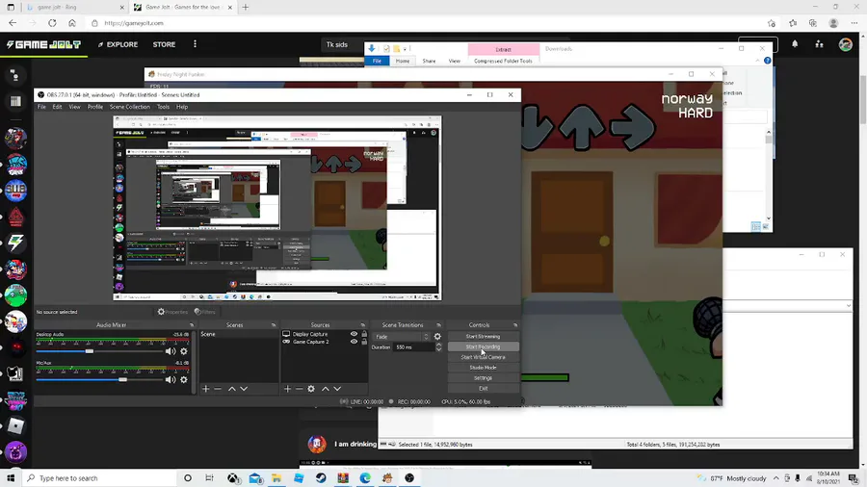Pop out the Controls dock
This screenshot has width=867, height=487.
(514, 325)
